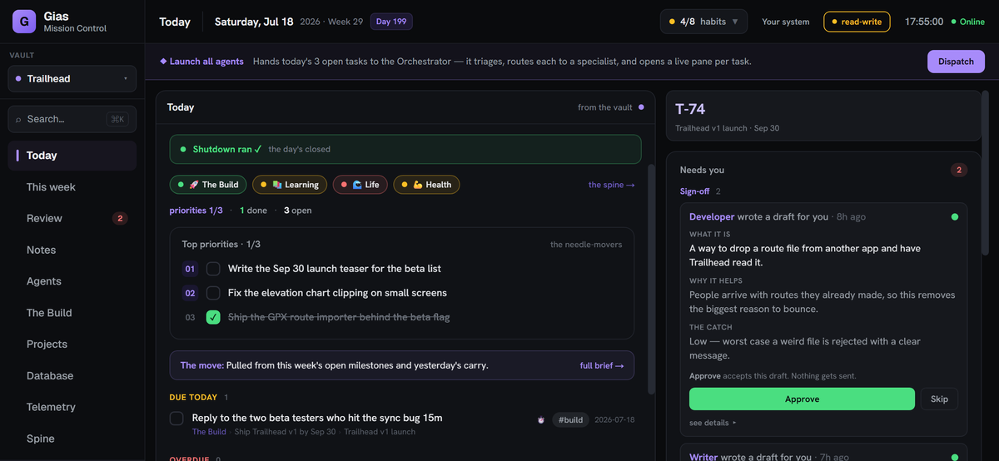
Task: Approve the Developer draft
Action: coord(803,399)
